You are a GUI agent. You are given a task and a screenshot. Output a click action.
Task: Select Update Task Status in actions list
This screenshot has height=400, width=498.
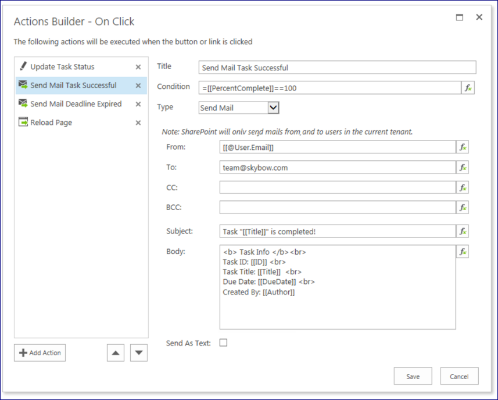tap(62, 67)
